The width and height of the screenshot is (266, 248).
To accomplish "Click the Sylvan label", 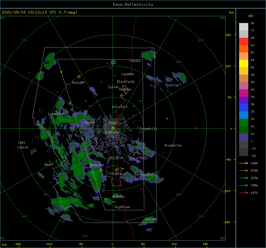I will pyautogui.click(x=113, y=87).
